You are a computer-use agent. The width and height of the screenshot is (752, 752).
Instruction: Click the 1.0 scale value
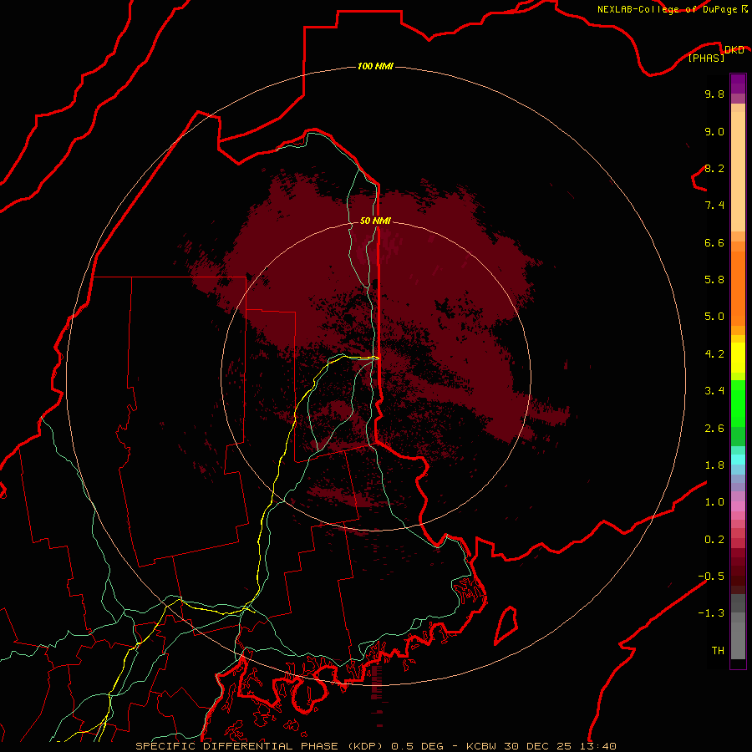pos(714,502)
